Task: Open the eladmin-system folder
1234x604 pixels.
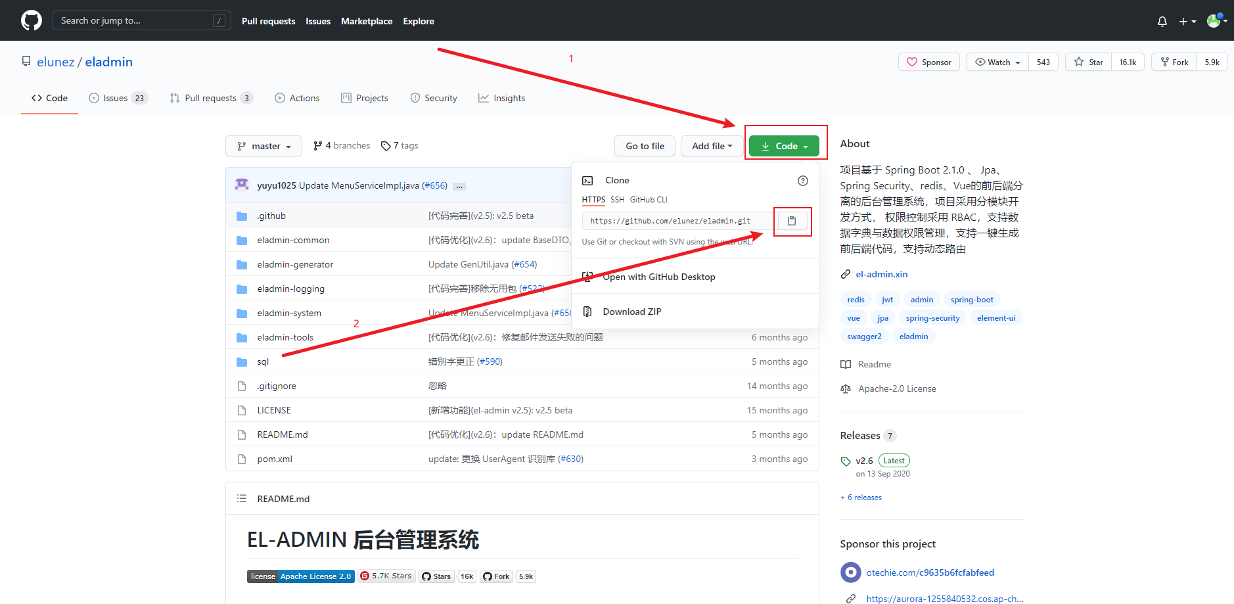Action: tap(289, 313)
